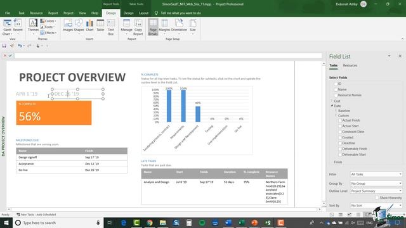Image resolution: width=406 pixels, height=228 pixels.
Task: Open the Sort By dropdown
Action: (x=376, y=205)
